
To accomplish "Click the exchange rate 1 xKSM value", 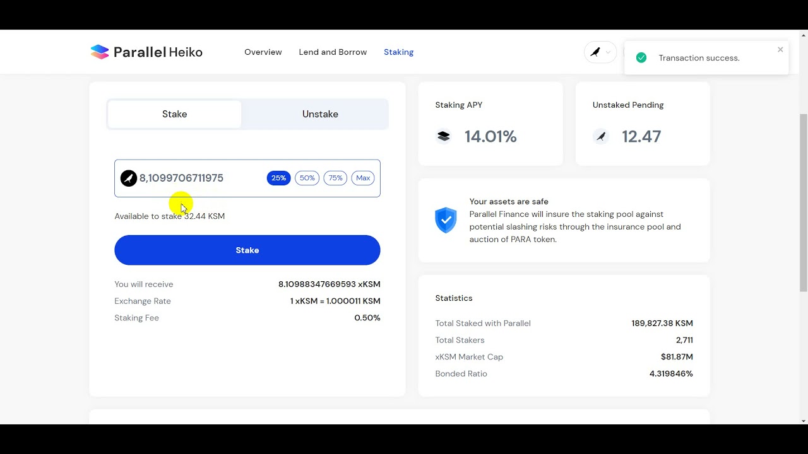I will tap(335, 301).
